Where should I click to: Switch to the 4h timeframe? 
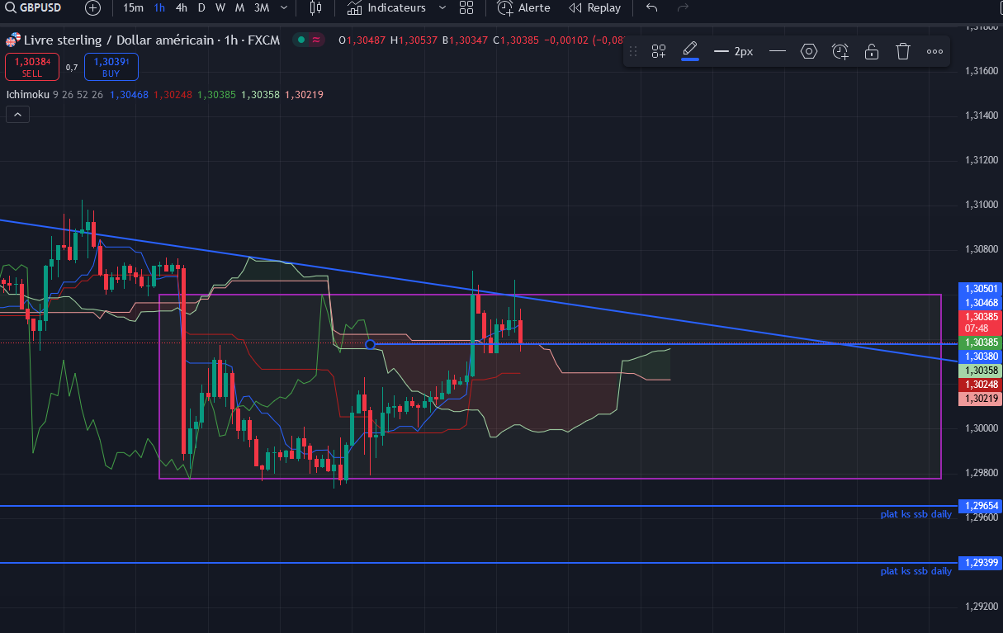[182, 7]
